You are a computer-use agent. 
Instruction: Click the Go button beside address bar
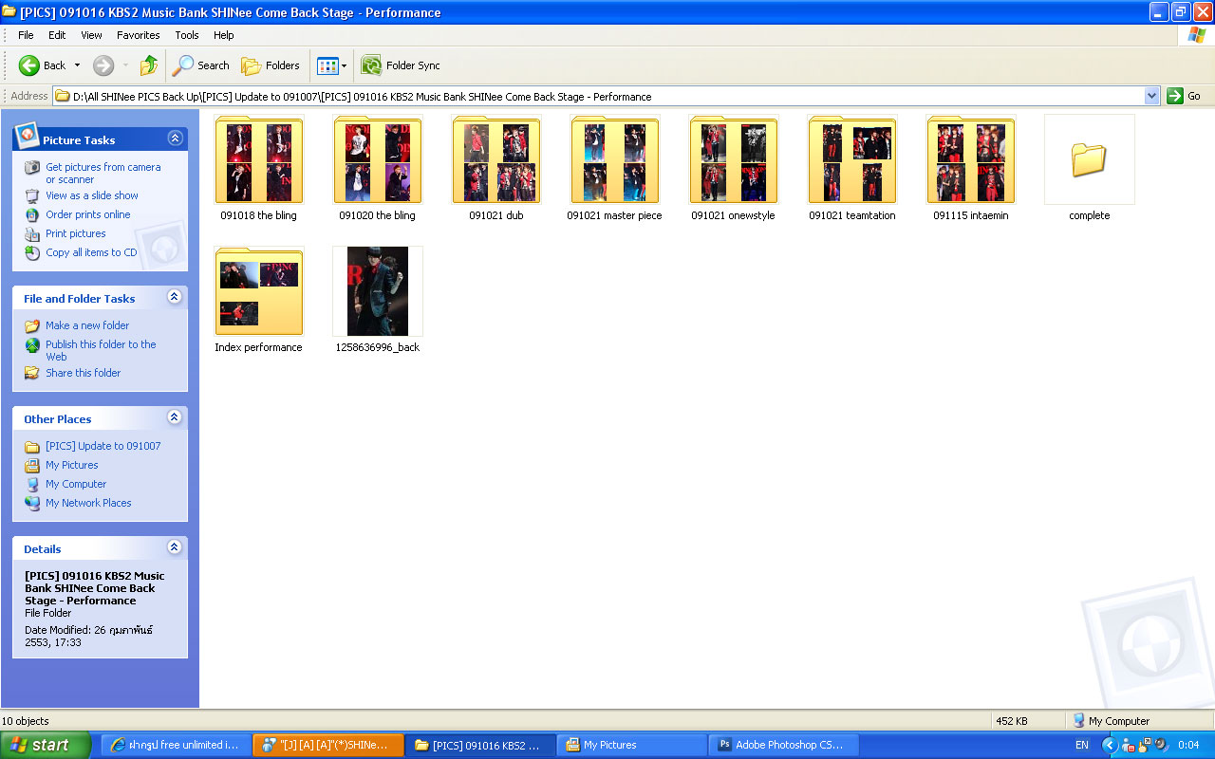click(1186, 96)
